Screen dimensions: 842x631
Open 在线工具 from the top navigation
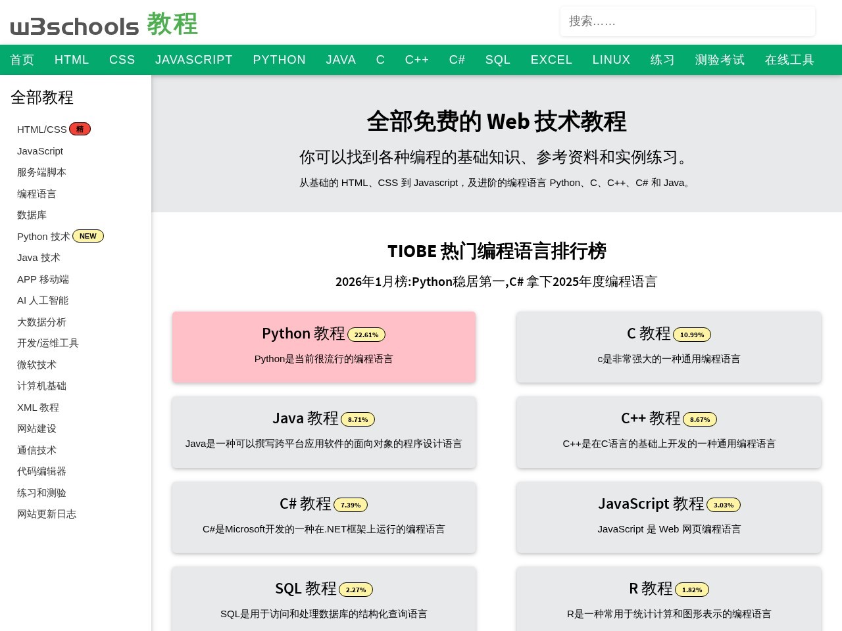(x=789, y=60)
